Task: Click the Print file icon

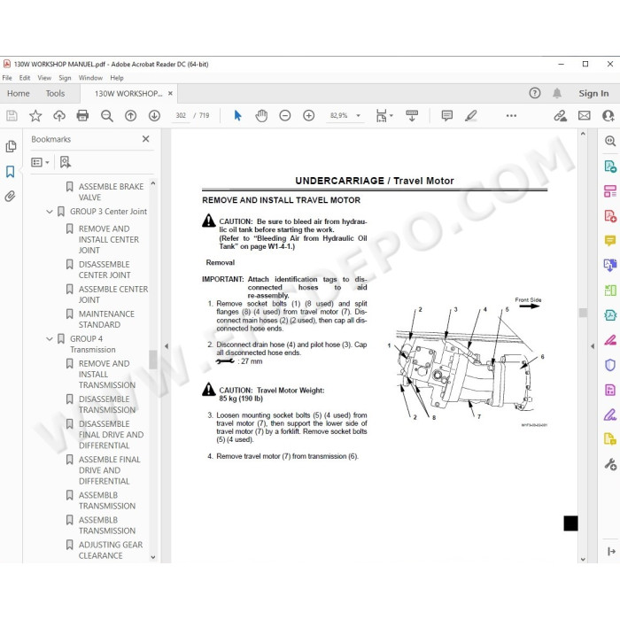Action: pos(82,115)
